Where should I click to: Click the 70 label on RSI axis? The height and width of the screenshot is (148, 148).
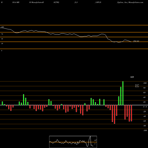(x=2, y=34)
